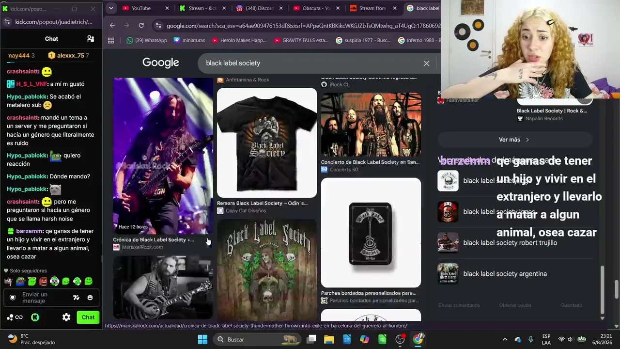Close the YouTube tab
The width and height of the screenshot is (620, 349).
168,8
